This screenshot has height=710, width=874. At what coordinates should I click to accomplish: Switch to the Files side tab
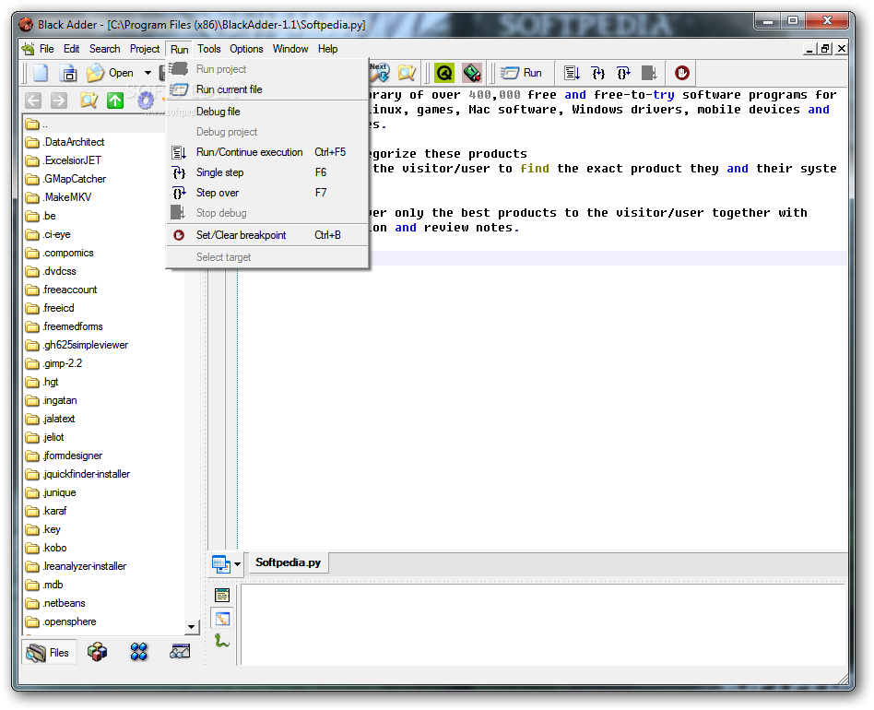point(48,652)
